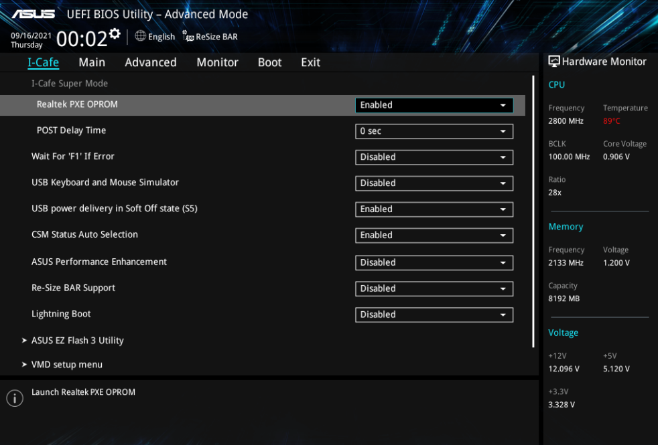The width and height of the screenshot is (658, 445).
Task: Click the Hardware Monitor display icon
Action: (x=554, y=62)
